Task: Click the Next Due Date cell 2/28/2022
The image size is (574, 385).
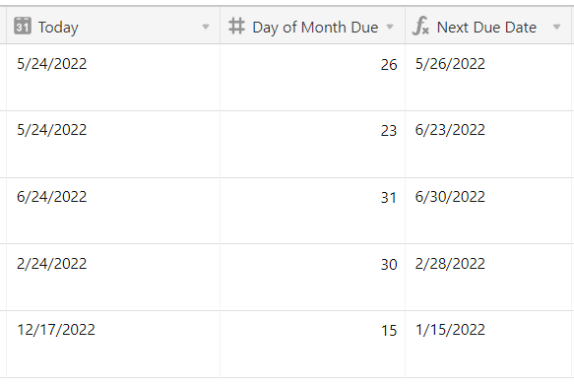Action: 488,277
